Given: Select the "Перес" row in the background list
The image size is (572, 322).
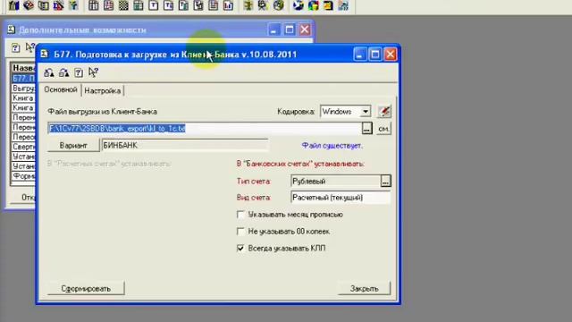Looking at the screenshot, I should click(x=23, y=137).
